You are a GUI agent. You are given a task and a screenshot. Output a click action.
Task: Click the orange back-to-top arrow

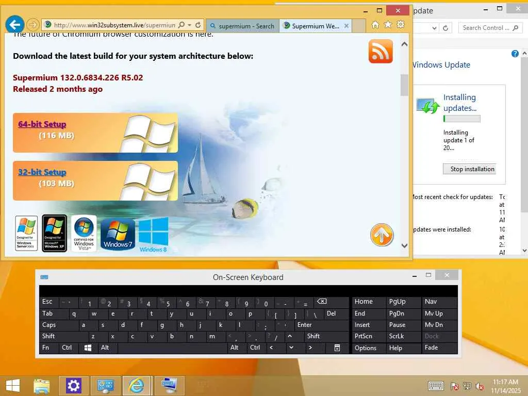click(x=382, y=235)
